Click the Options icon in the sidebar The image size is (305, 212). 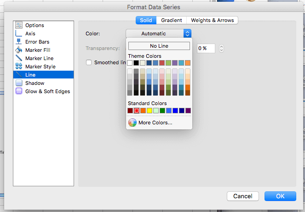click(19, 25)
